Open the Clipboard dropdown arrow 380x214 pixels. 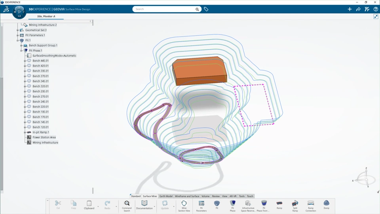tap(98, 207)
